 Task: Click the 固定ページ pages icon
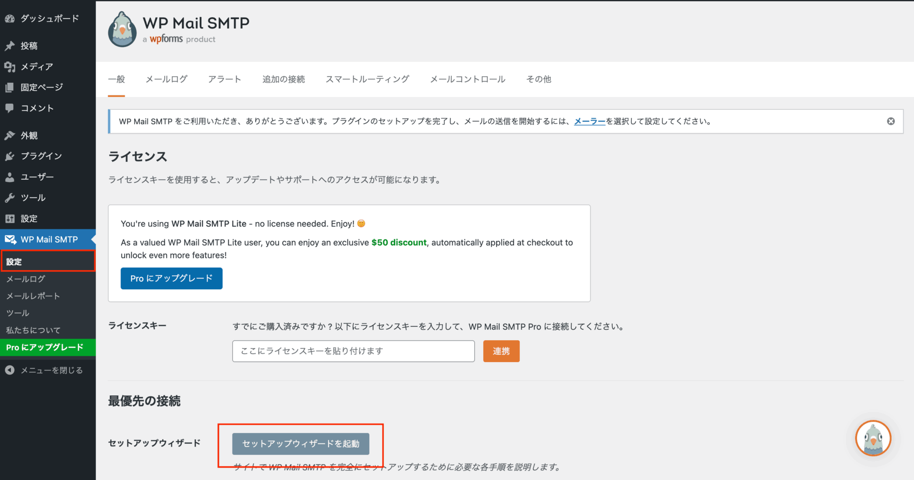pos(10,88)
